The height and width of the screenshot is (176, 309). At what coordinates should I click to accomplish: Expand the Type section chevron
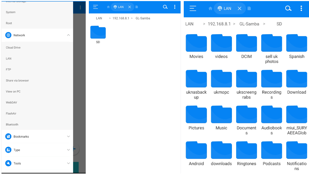69,150
